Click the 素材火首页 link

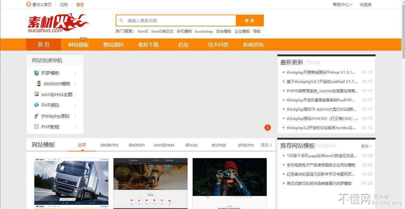42,4
